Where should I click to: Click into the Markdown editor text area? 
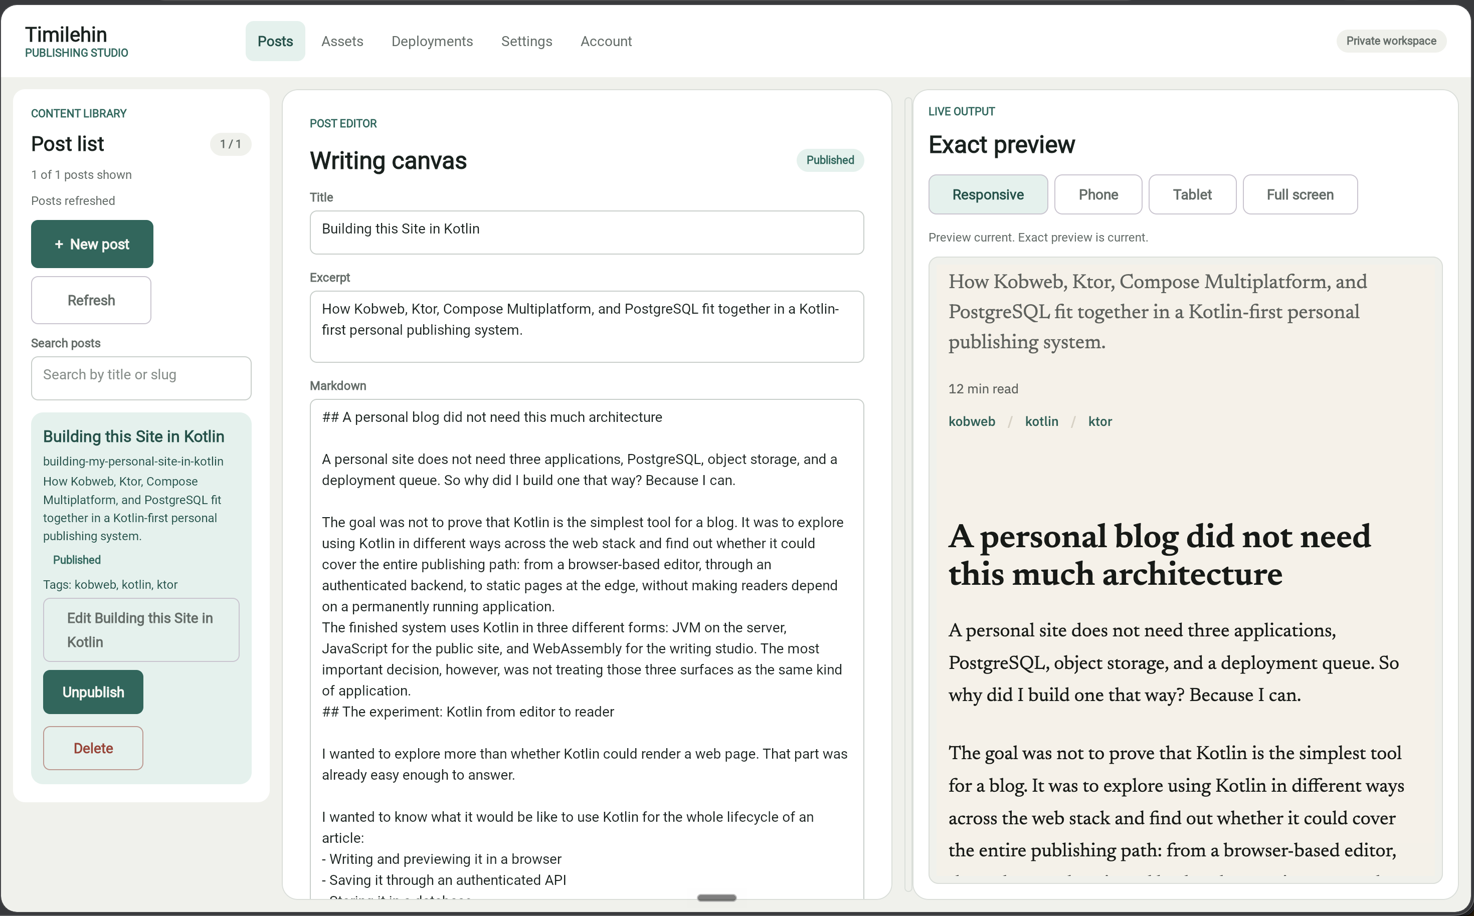587,648
